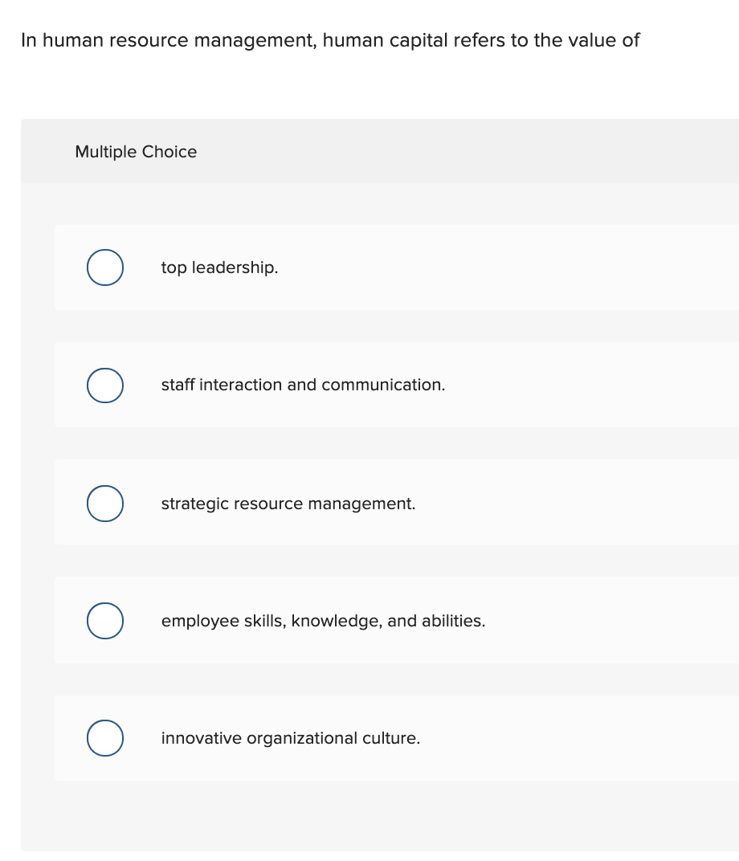Select the radio button for 'top leadership.'
This screenshot has height=861, width=739.
(104, 267)
